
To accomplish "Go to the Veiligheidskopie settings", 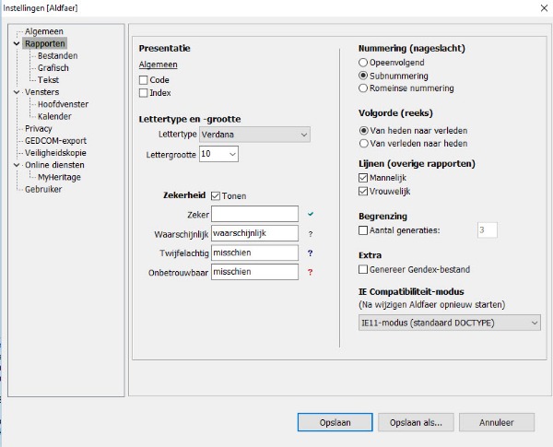I will click(55, 152).
